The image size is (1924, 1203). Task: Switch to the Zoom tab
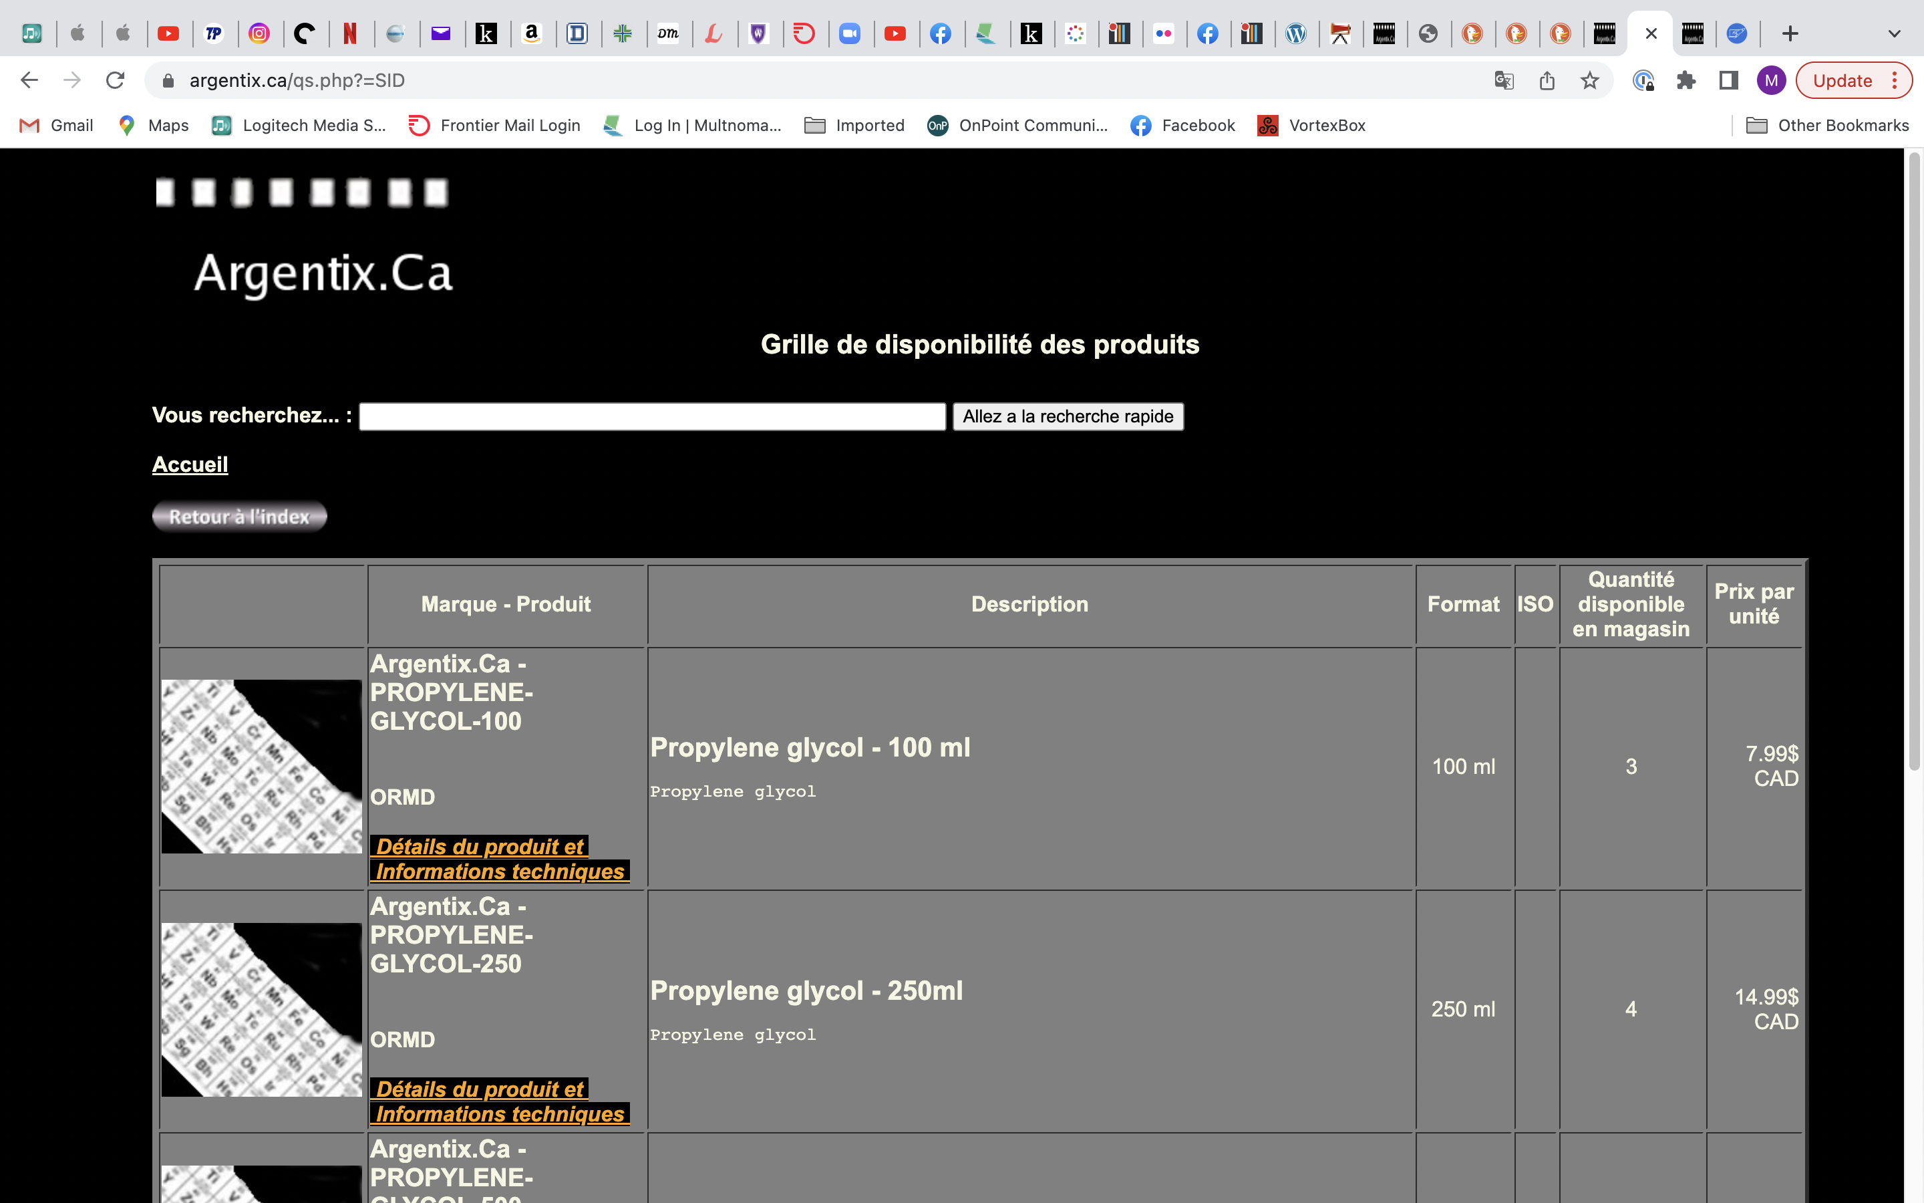(850, 33)
